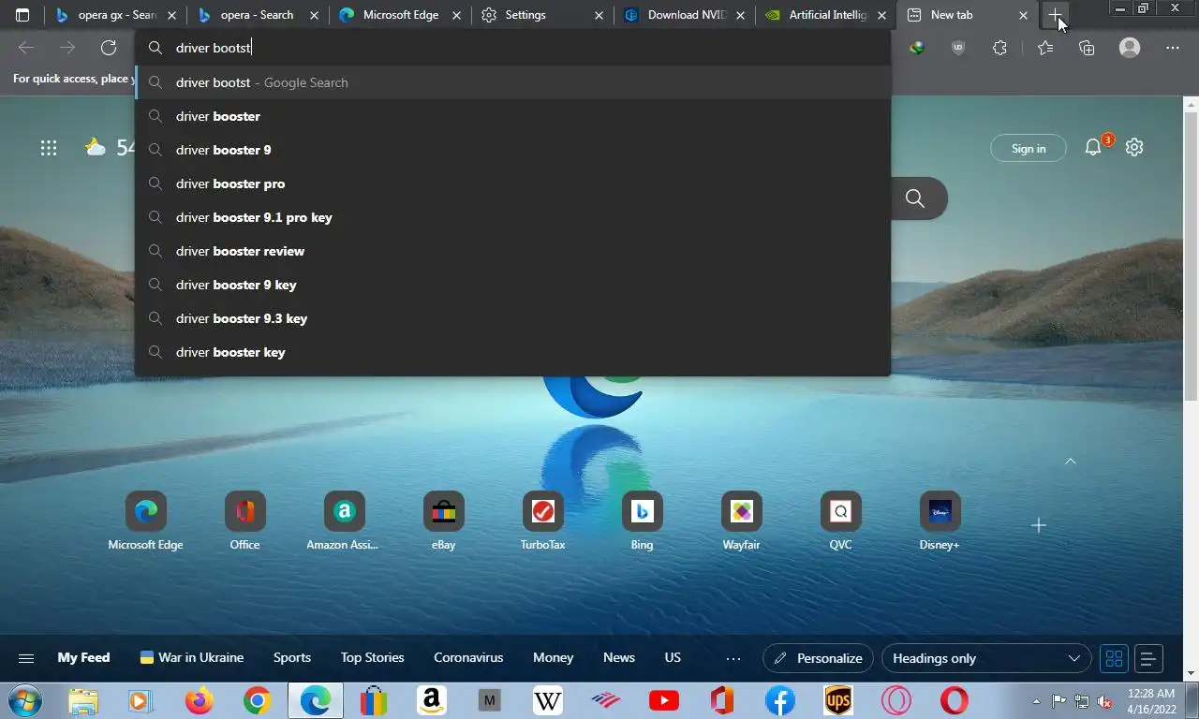Select suggestion 'driver booster'

click(512, 116)
